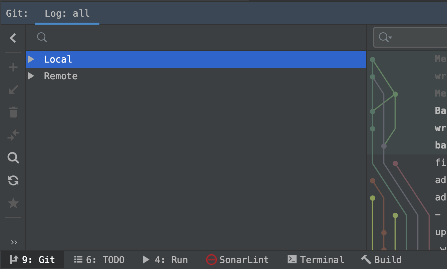Expand the Local branches node

[x=31, y=59]
